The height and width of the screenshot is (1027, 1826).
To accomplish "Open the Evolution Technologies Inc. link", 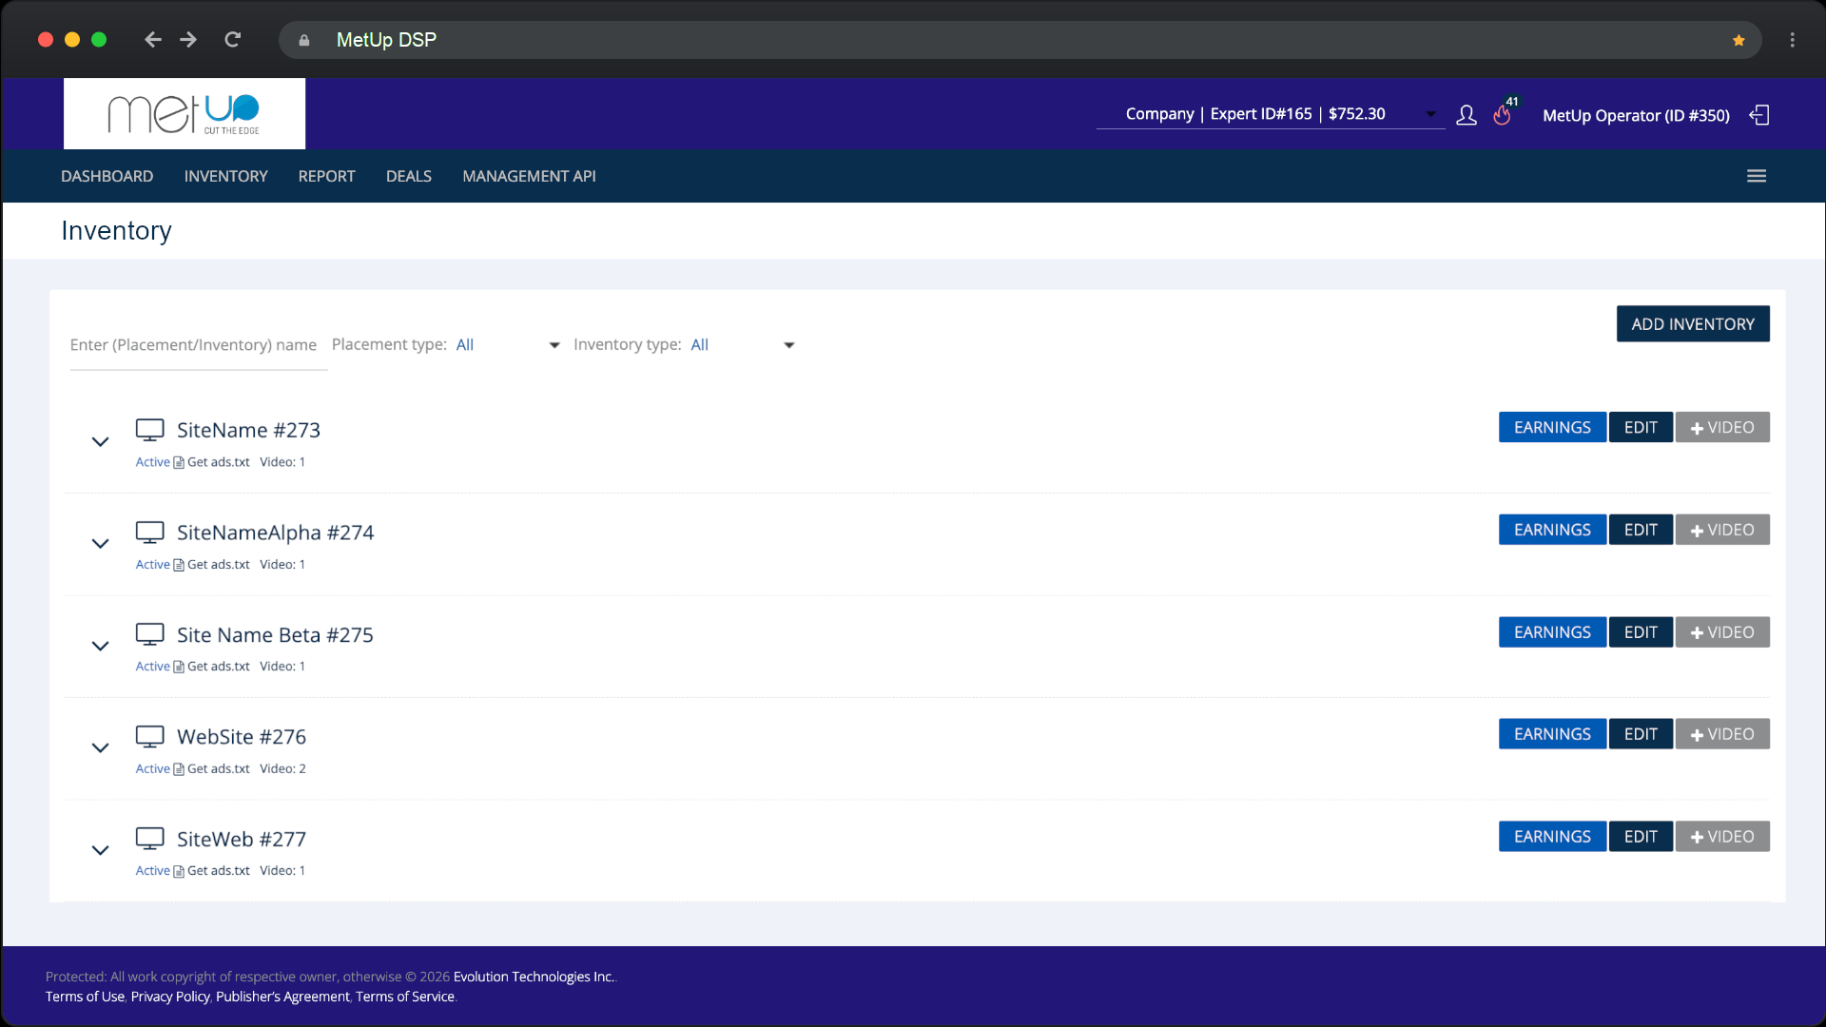I will pyautogui.click(x=534, y=977).
